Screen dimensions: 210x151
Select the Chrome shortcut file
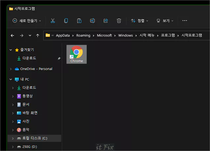(x=76, y=54)
